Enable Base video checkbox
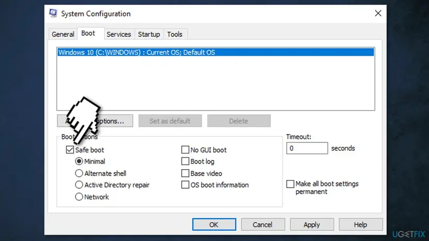 coord(185,173)
